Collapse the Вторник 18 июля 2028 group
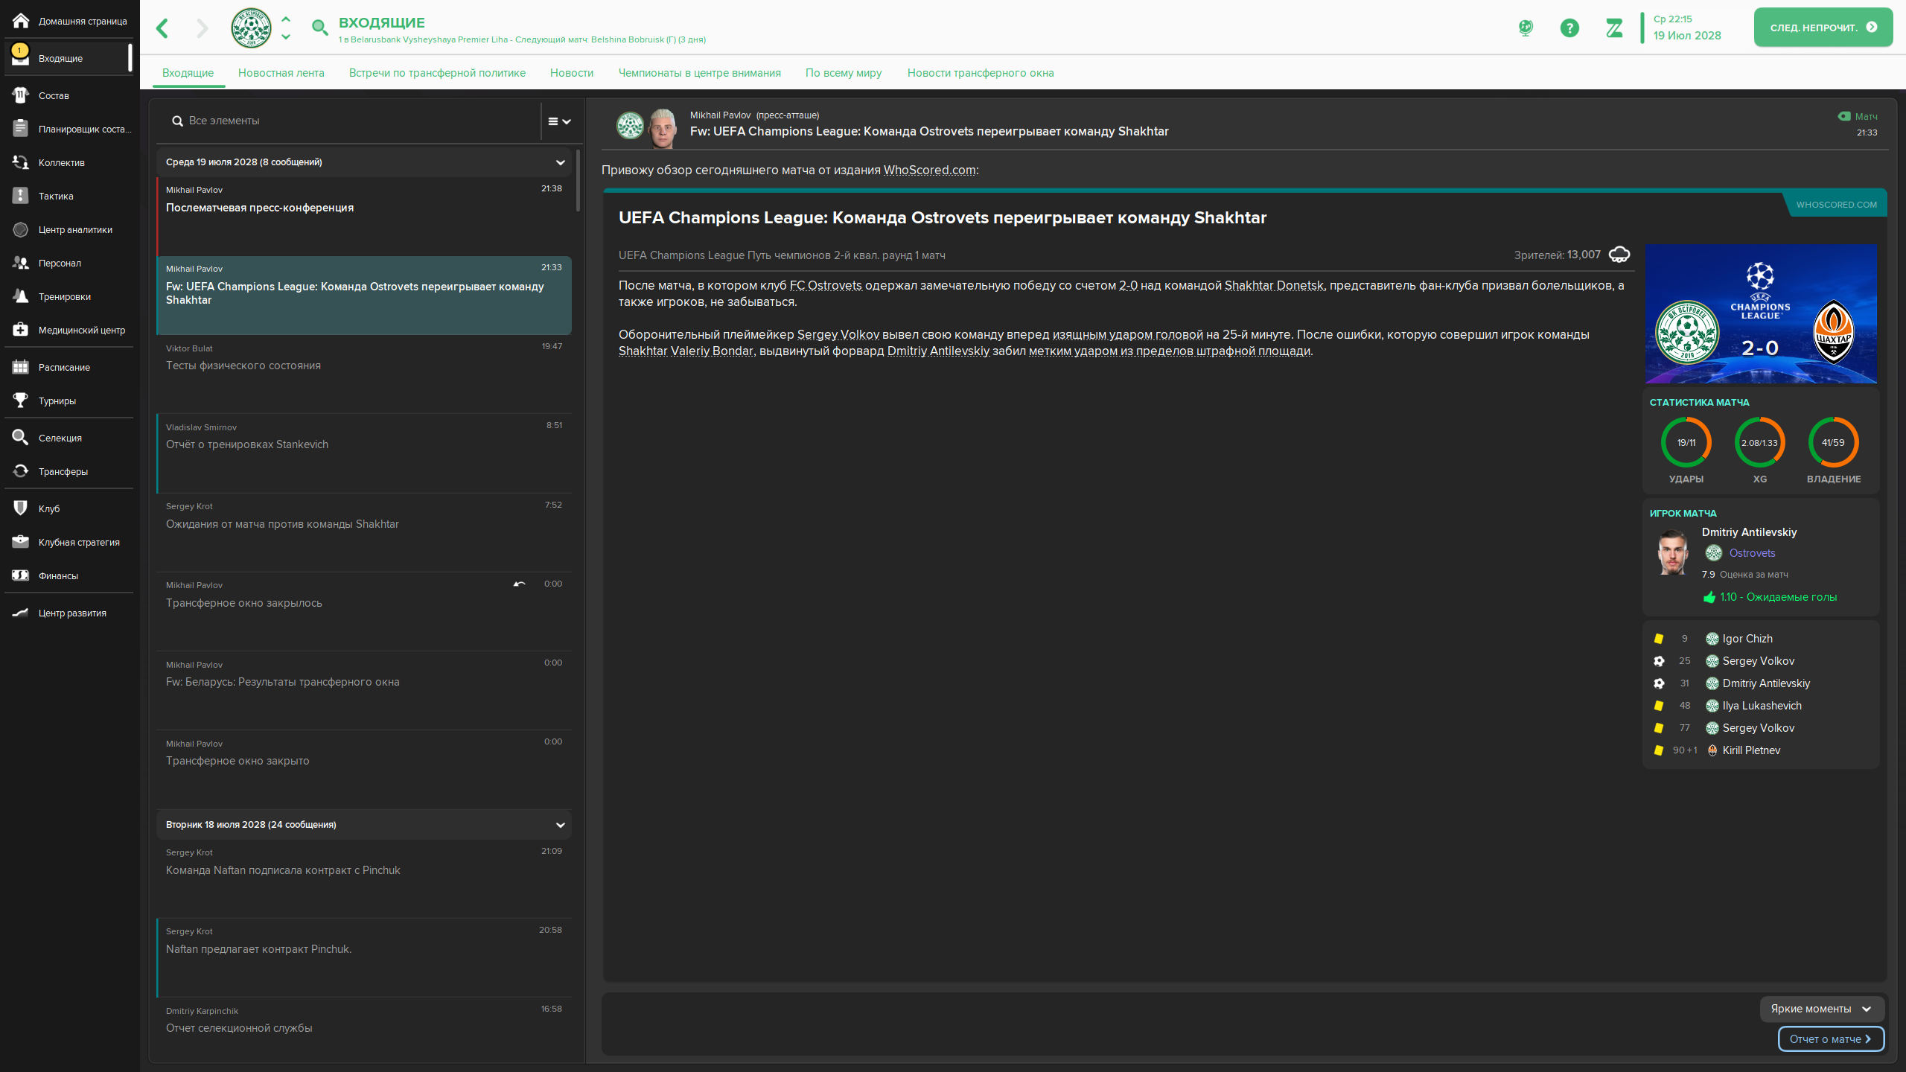The width and height of the screenshot is (1906, 1072). click(560, 825)
